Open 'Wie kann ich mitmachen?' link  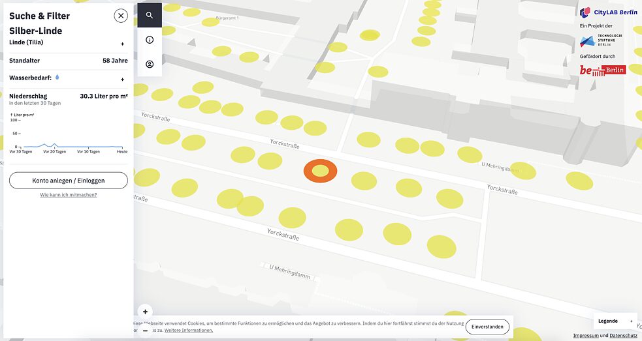pos(69,195)
